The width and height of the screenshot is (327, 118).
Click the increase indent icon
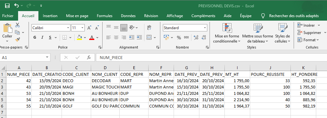click(139, 37)
